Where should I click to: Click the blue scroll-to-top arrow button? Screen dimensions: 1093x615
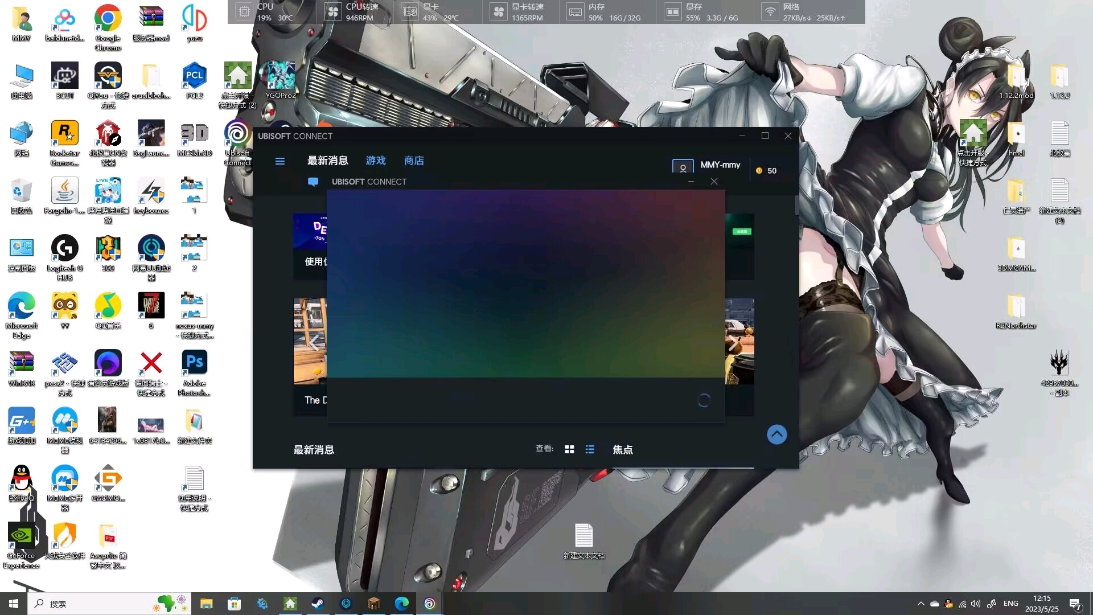click(x=776, y=434)
